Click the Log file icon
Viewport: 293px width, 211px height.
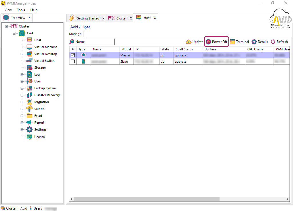(29, 74)
